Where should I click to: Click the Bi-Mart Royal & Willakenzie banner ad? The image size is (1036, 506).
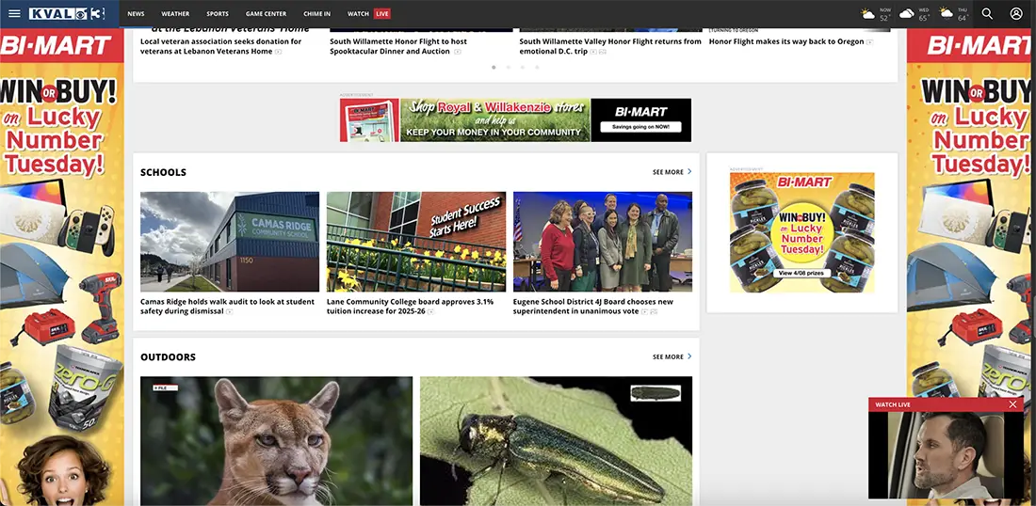[515, 120]
